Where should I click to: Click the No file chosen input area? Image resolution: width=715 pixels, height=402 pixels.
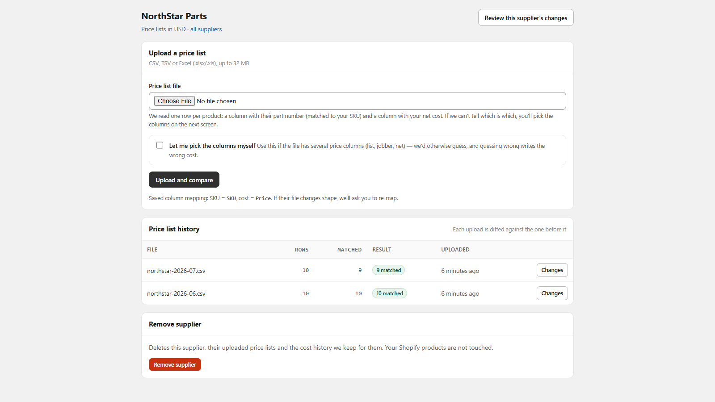[357, 101]
